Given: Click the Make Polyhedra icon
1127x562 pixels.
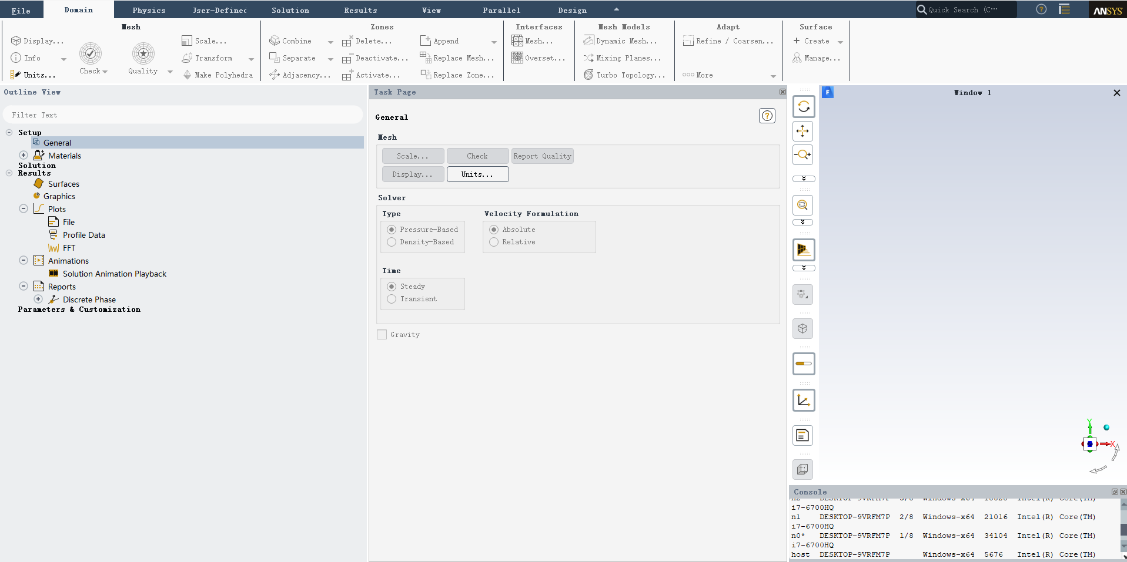Looking at the screenshot, I should click(x=188, y=75).
